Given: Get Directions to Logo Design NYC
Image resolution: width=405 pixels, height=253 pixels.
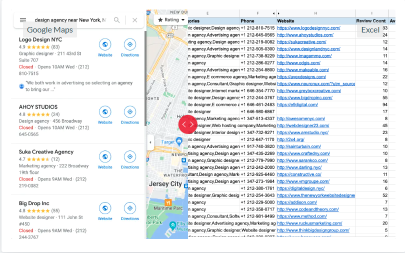Looking at the screenshot, I should (130, 44).
